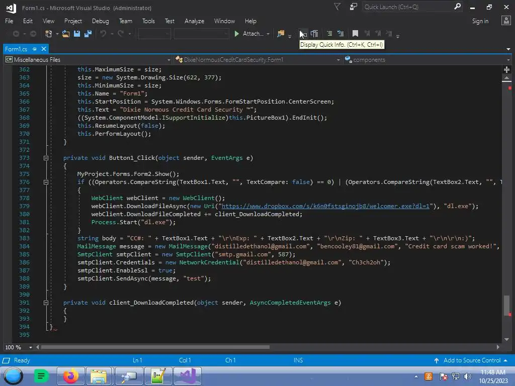Open the document tab list dropdown arrow

pyautogui.click(x=508, y=49)
